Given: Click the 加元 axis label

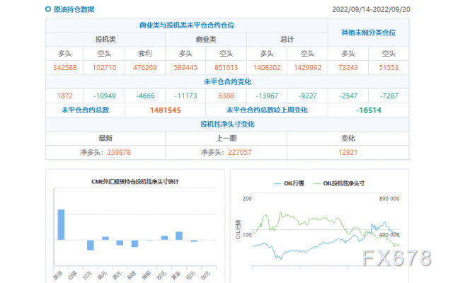Looking at the screenshot, I should click(205, 275).
